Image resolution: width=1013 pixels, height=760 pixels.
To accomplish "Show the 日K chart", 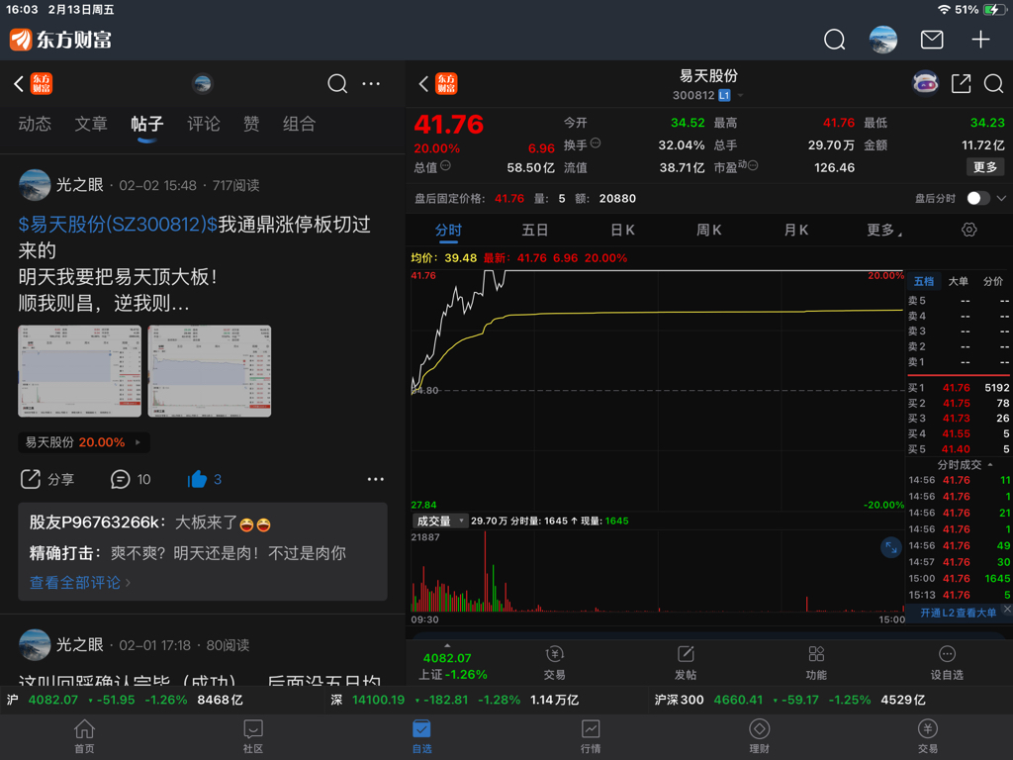I will point(622,230).
